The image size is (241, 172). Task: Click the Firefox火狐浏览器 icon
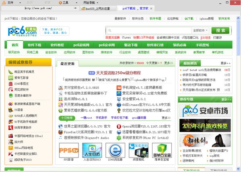61,132
